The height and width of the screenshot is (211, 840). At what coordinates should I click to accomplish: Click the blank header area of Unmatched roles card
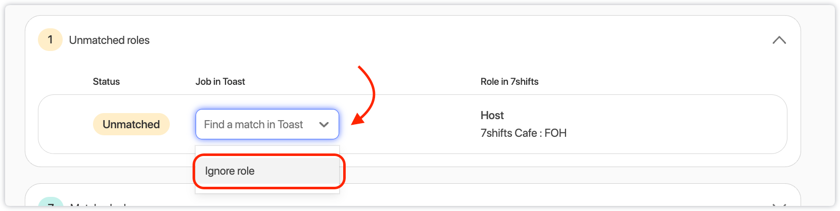point(455,40)
